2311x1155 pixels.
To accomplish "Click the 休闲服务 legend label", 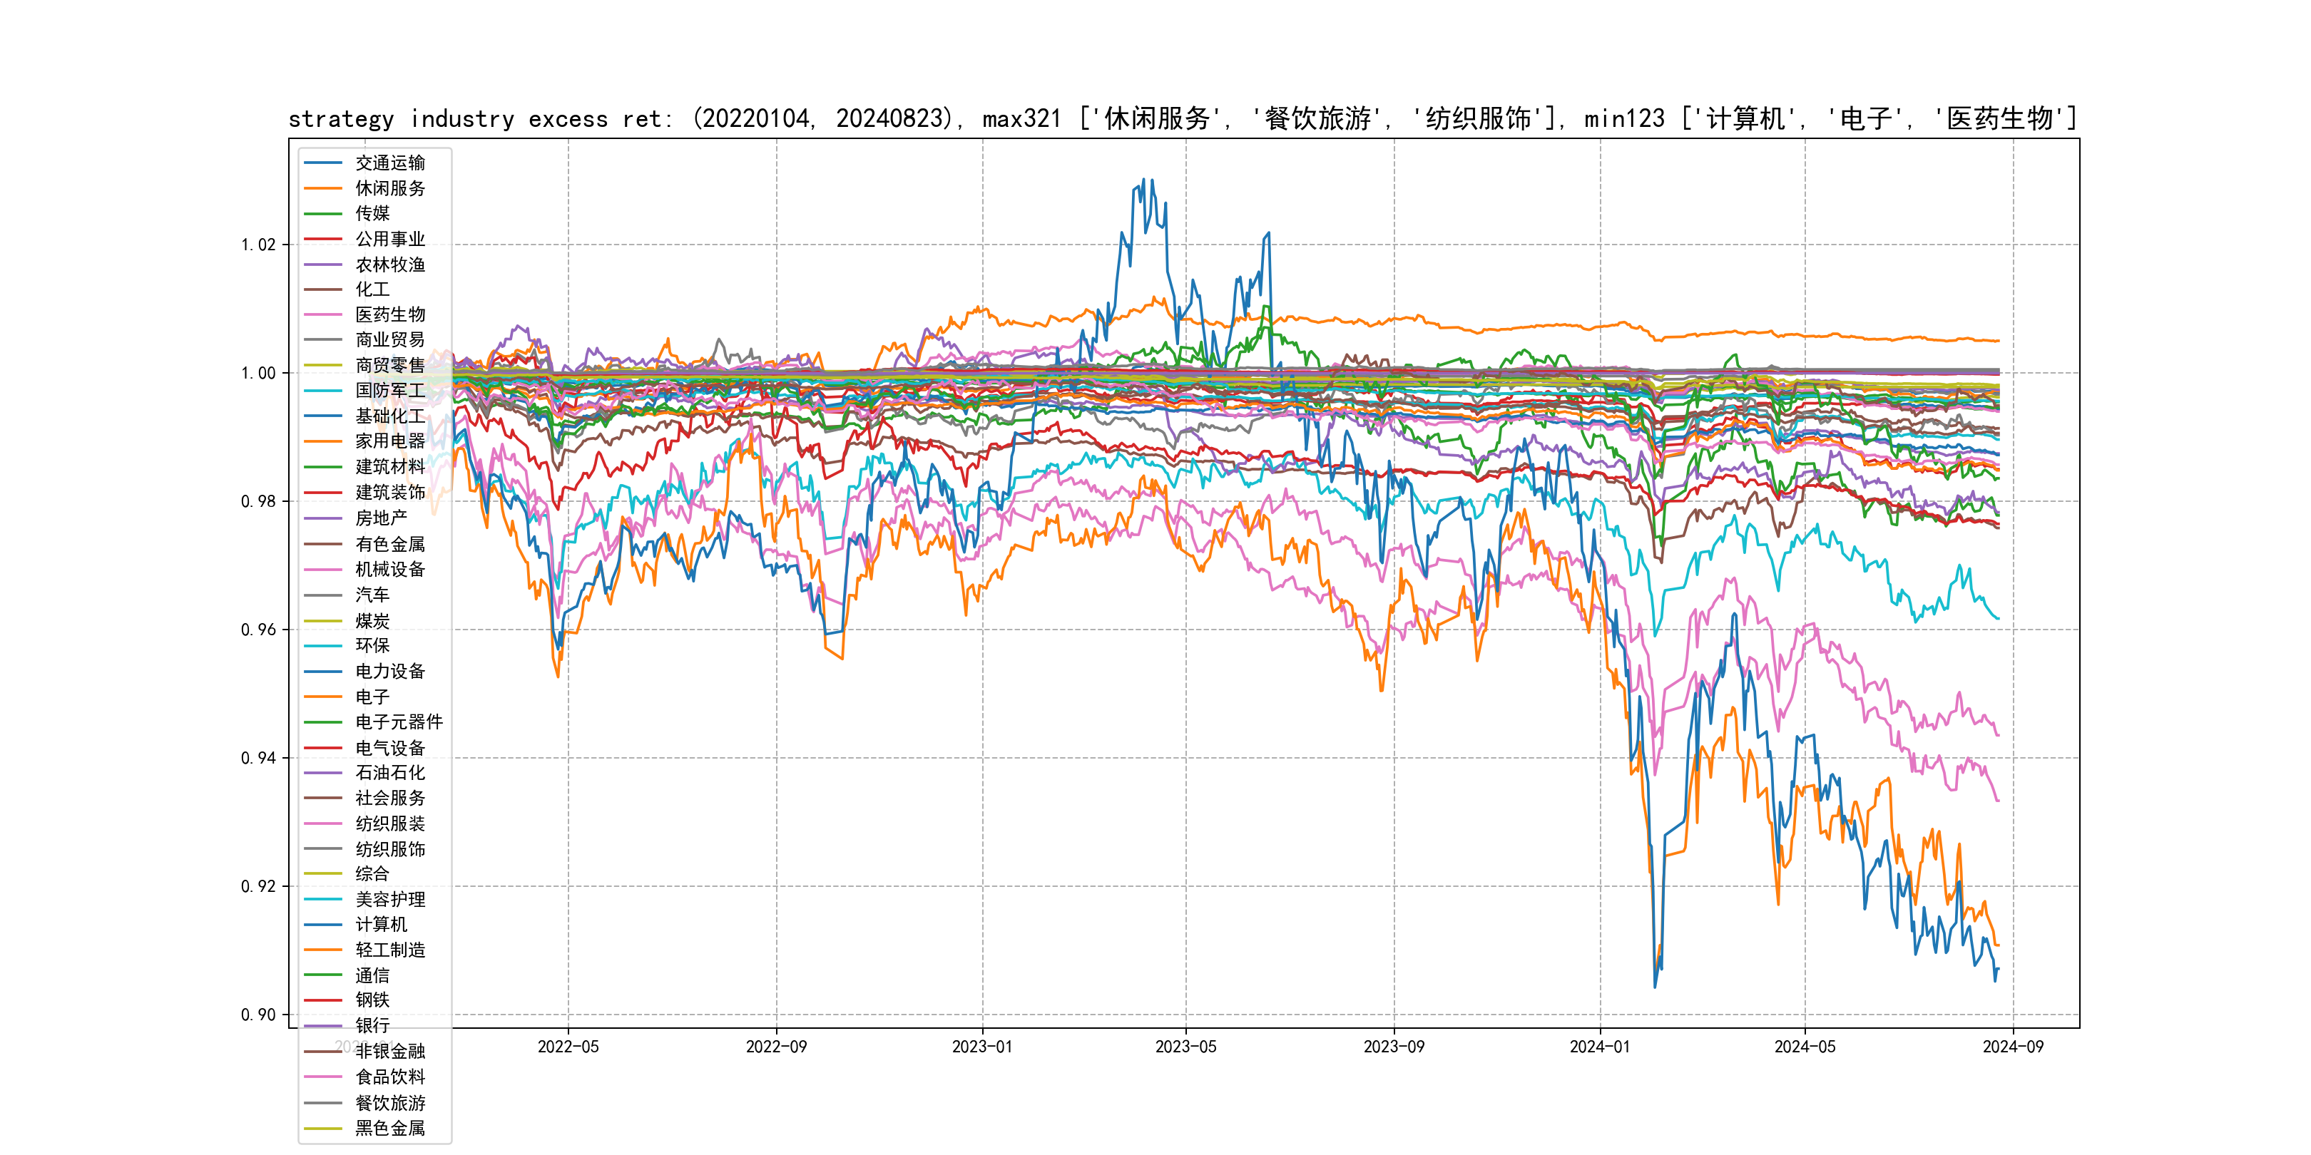I will [389, 188].
